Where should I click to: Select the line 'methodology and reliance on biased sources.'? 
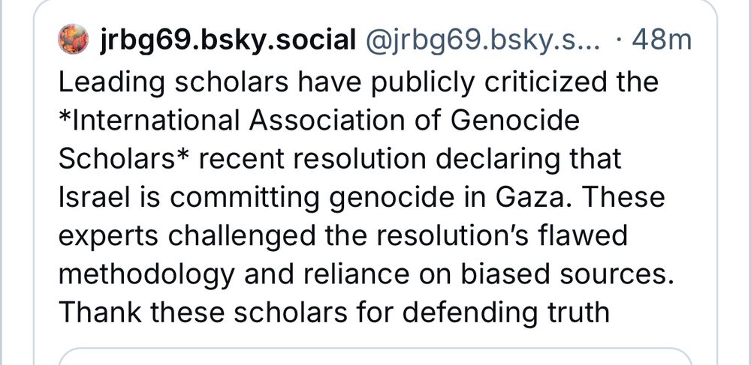[366, 274]
